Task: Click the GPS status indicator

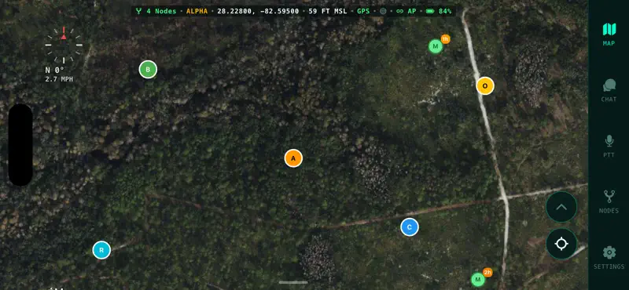Action: pyautogui.click(x=363, y=11)
